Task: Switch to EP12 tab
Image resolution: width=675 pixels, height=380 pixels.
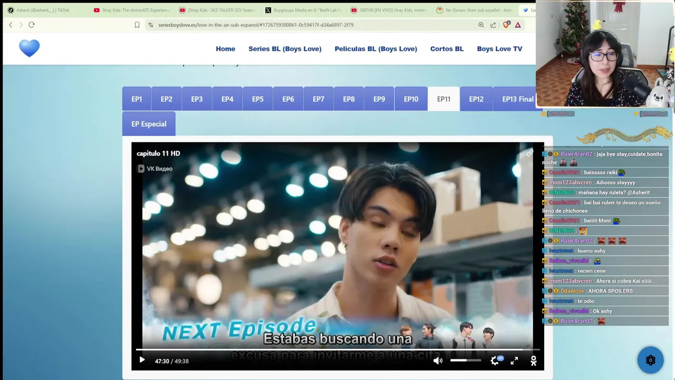Action: pos(476,99)
